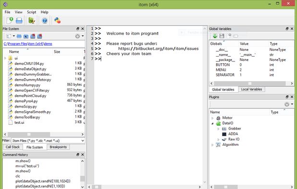Click the 'itom (x64)' path link

36,44
